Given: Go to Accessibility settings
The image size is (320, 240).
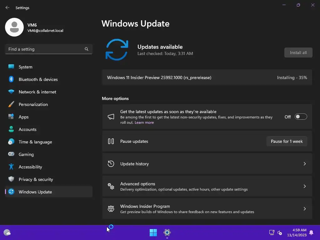Looking at the screenshot, I should pos(48,167).
